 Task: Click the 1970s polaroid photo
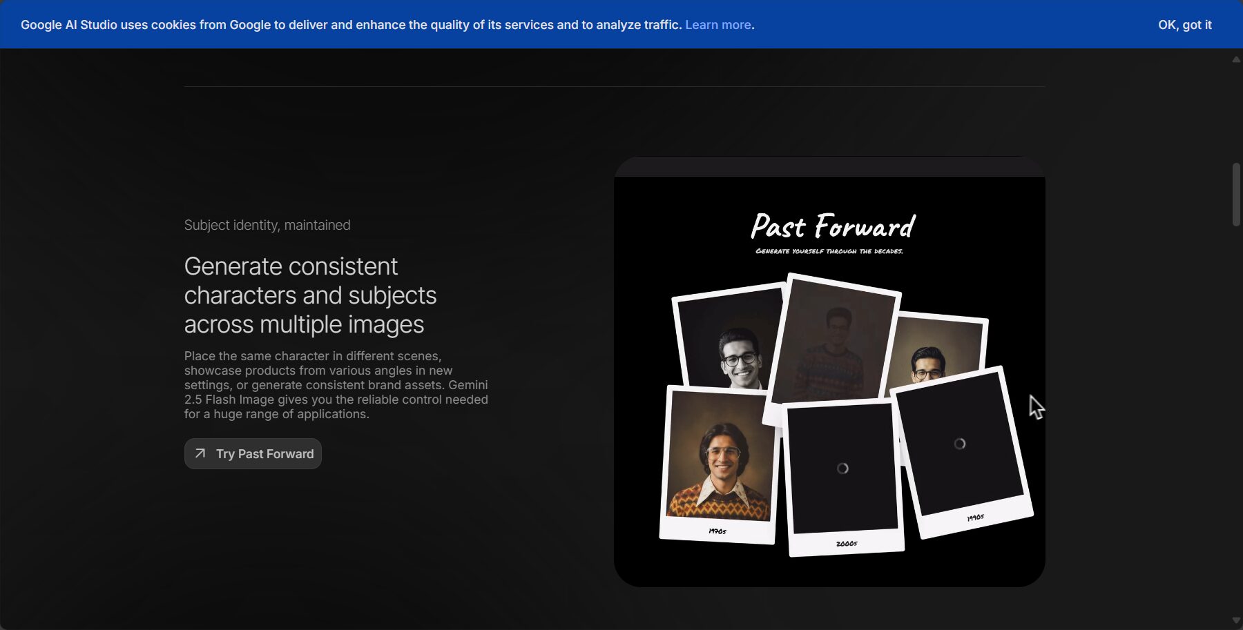click(x=718, y=464)
